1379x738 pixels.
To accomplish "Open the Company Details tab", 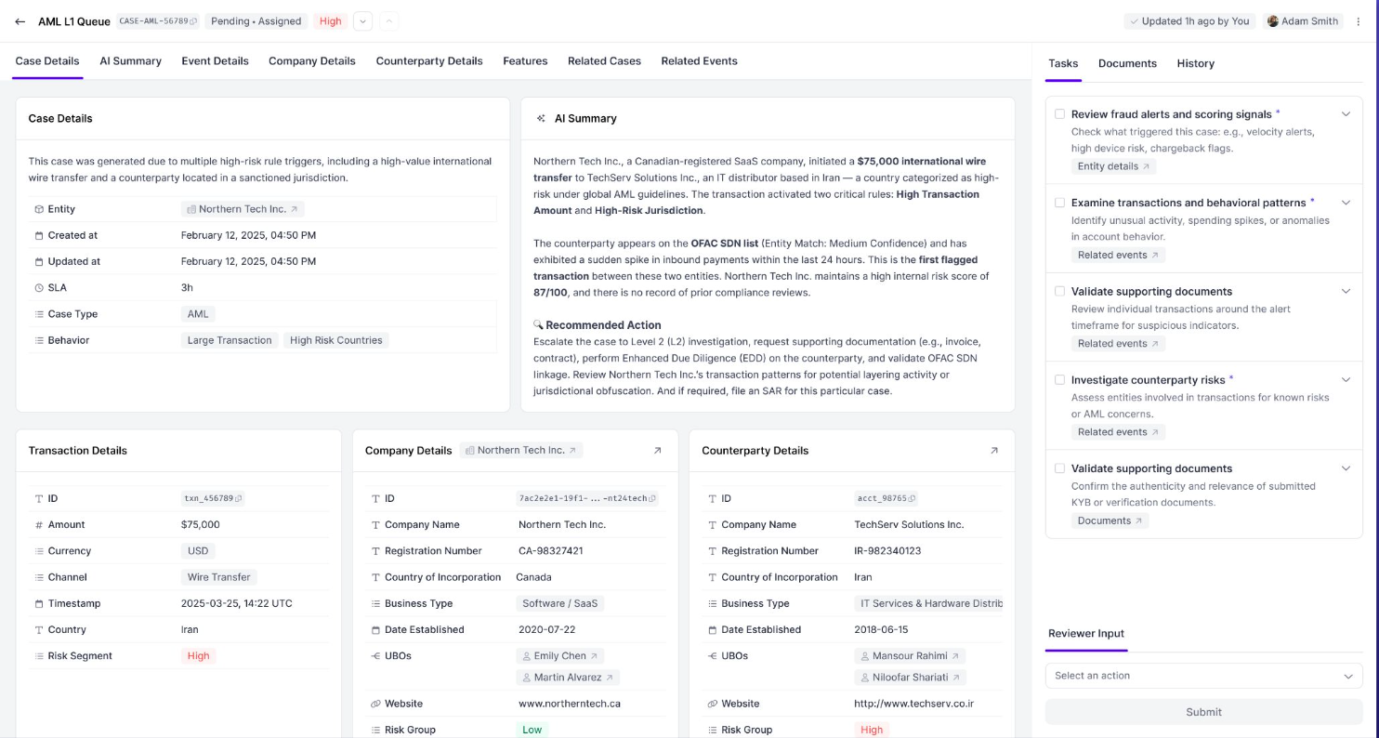I will pyautogui.click(x=312, y=61).
